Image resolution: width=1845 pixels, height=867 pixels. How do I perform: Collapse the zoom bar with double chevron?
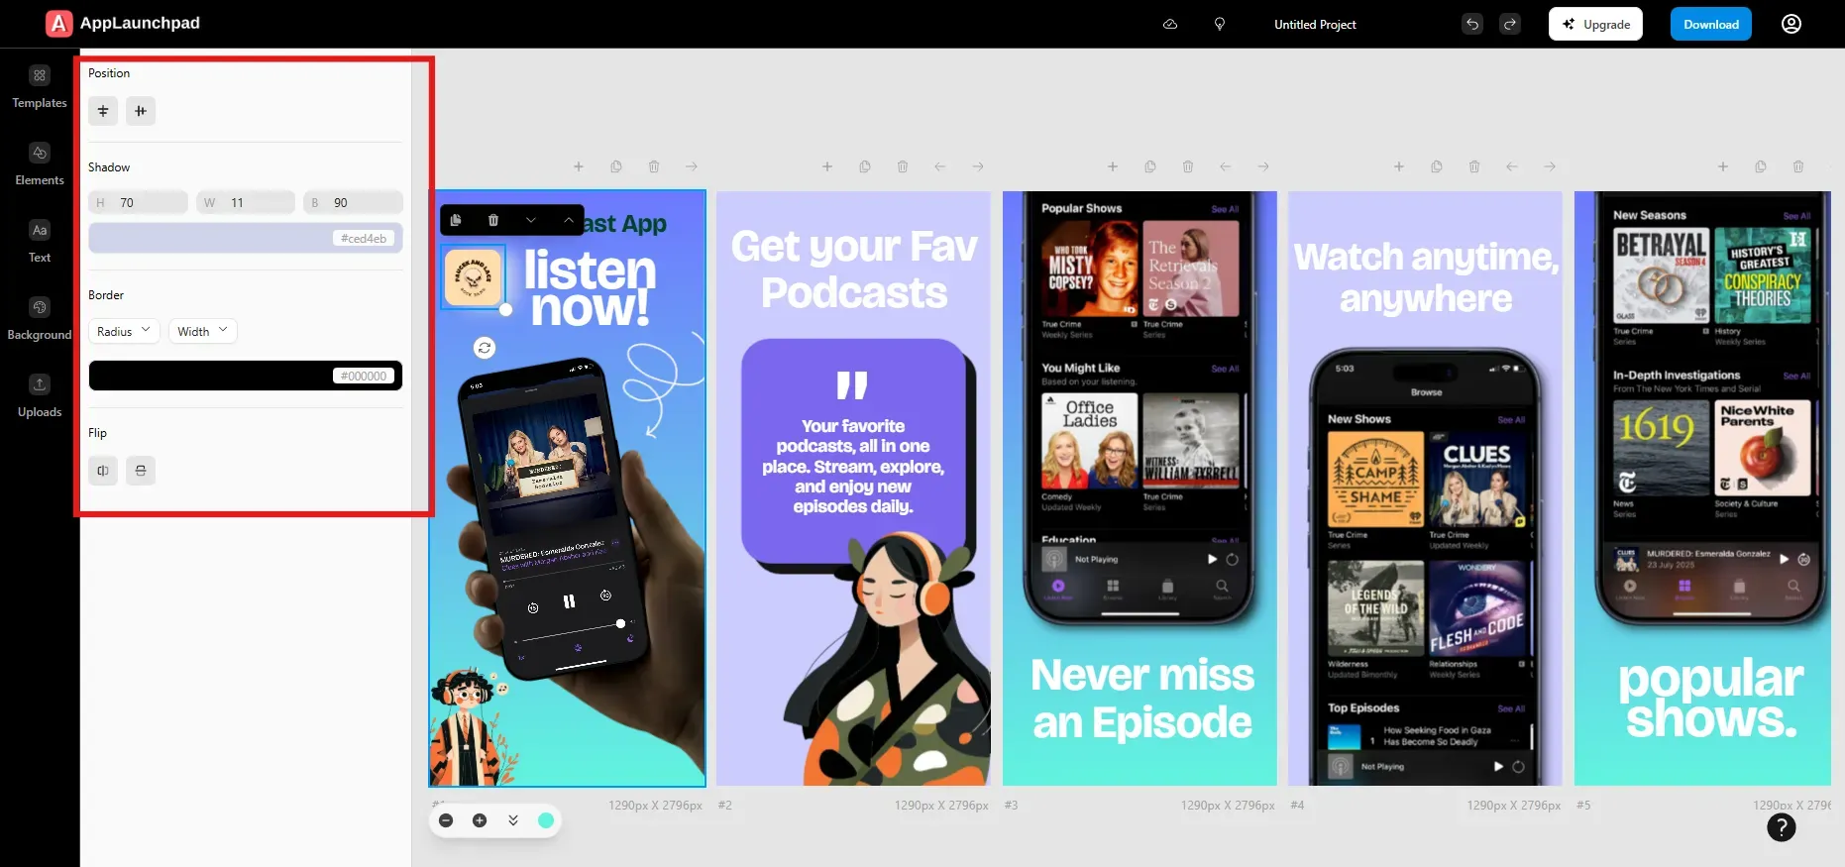coord(513,820)
